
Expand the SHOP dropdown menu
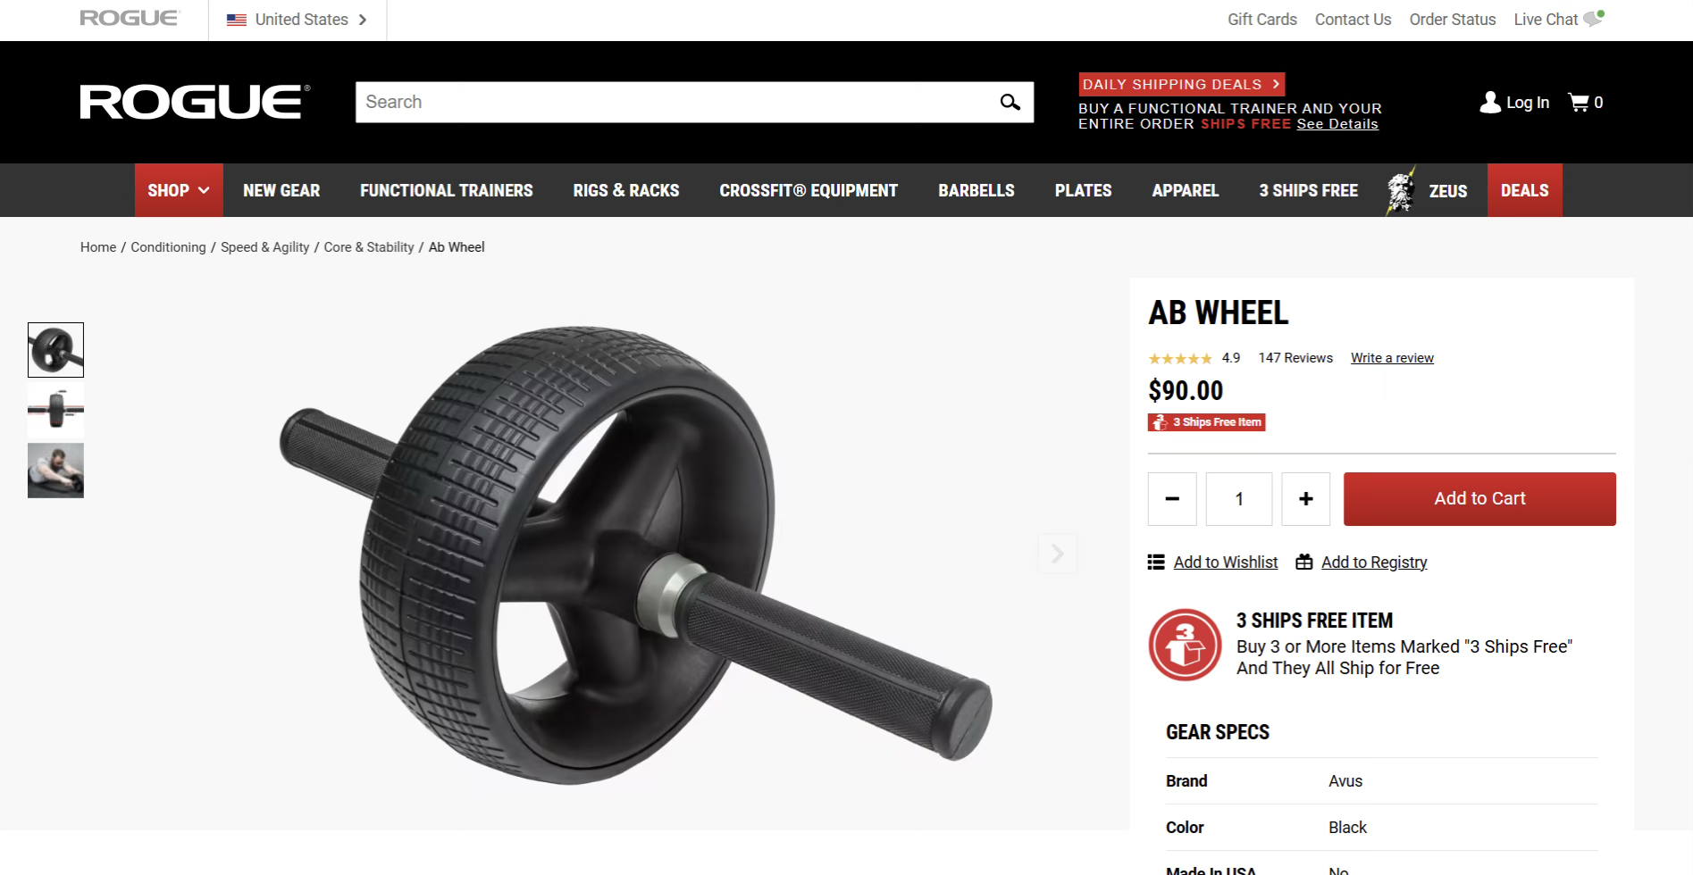point(179,190)
